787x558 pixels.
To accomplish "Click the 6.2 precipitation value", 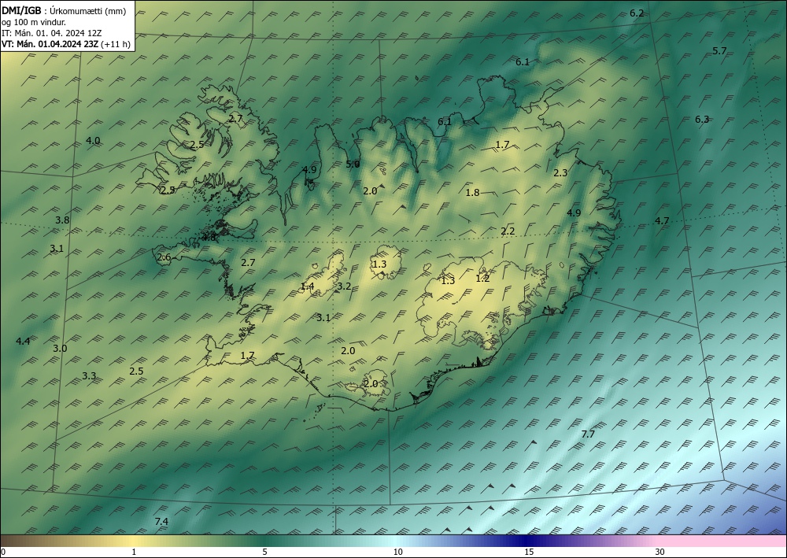I will (x=637, y=13).
